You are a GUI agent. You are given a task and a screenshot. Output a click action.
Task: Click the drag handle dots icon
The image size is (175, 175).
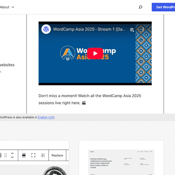6,155
